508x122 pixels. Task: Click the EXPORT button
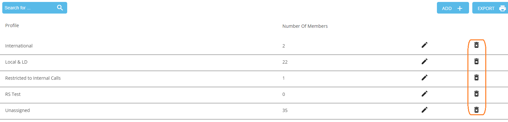(490, 8)
